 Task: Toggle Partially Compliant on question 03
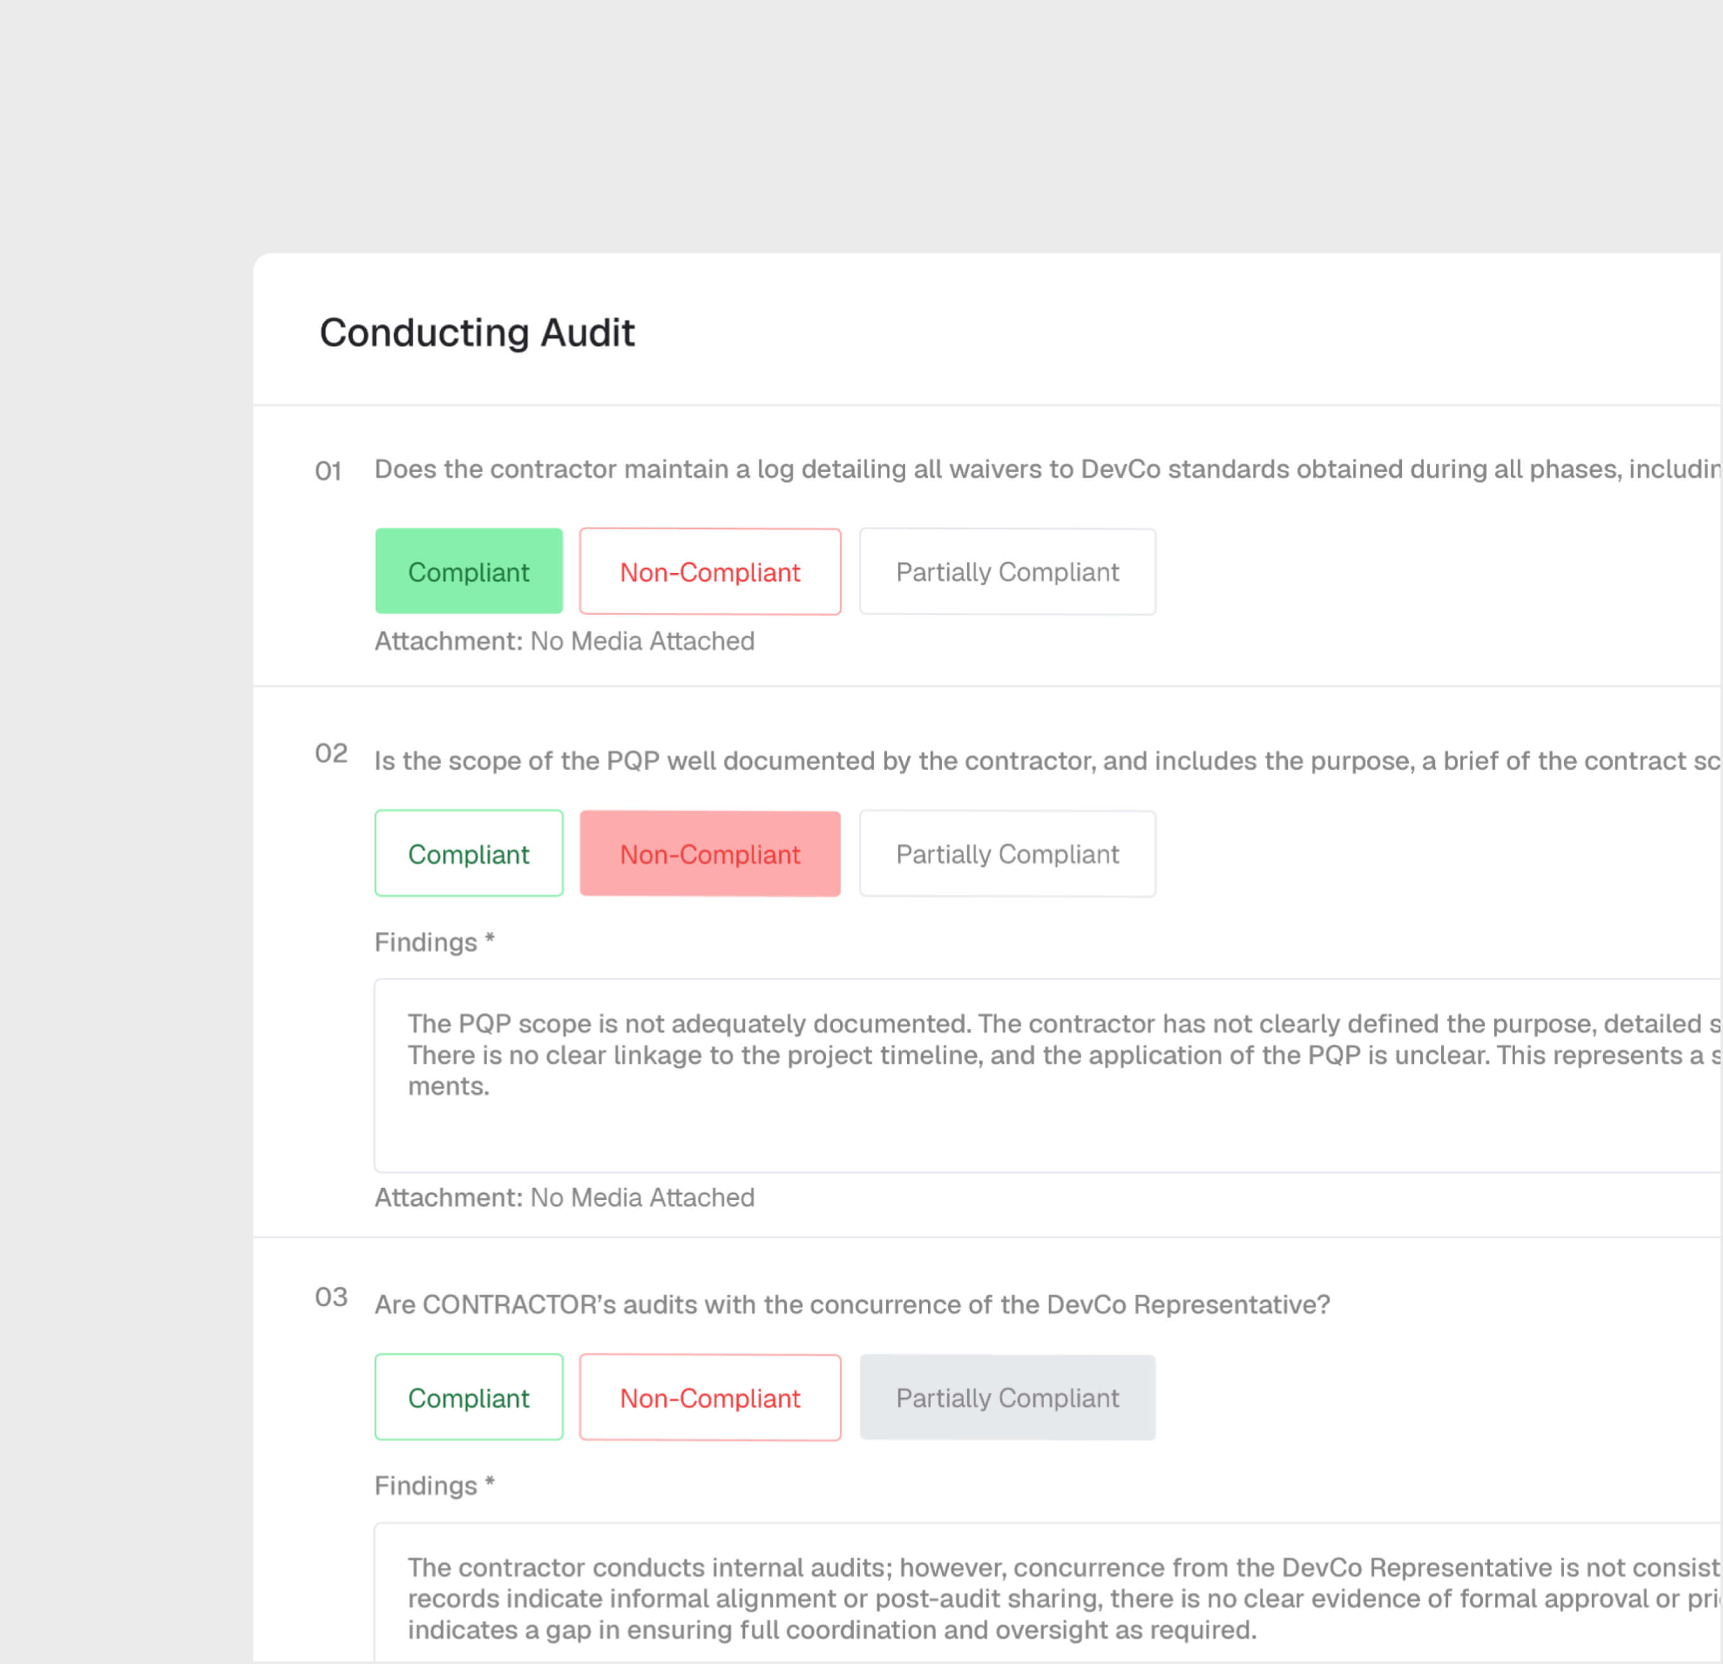click(x=1007, y=1398)
